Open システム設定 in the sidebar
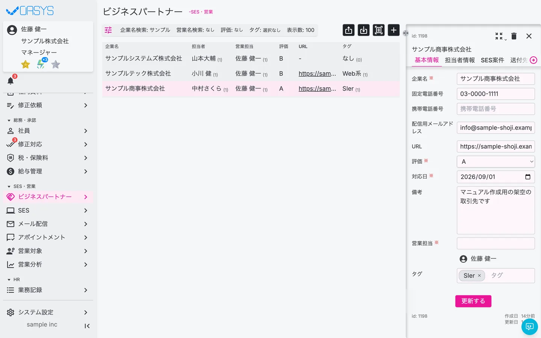 (48, 312)
